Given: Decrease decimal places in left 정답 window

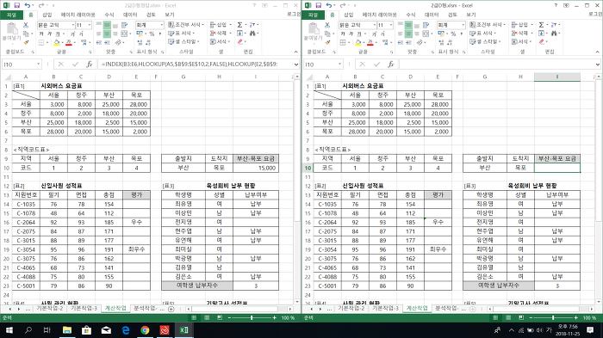Looking at the screenshot, I should (x=148, y=42).
